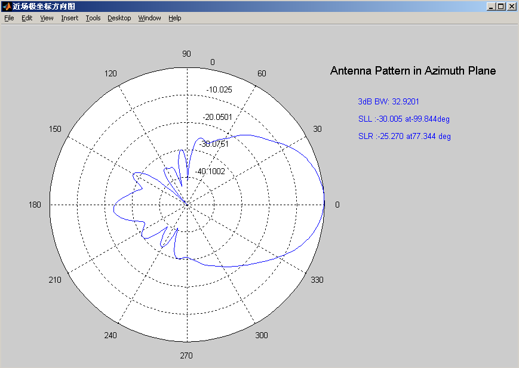519x368 pixels.
Task: Click the 180 degree angle label
Action: pyautogui.click(x=35, y=205)
